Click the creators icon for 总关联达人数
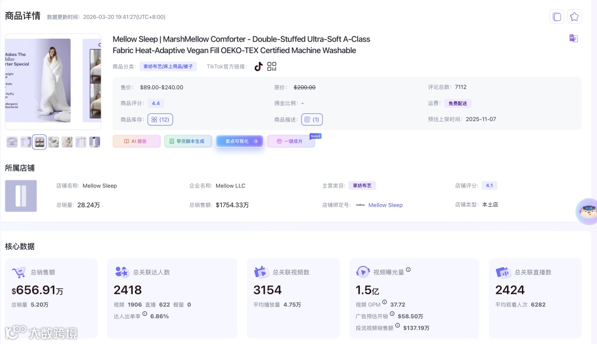597x344 pixels. click(x=122, y=272)
